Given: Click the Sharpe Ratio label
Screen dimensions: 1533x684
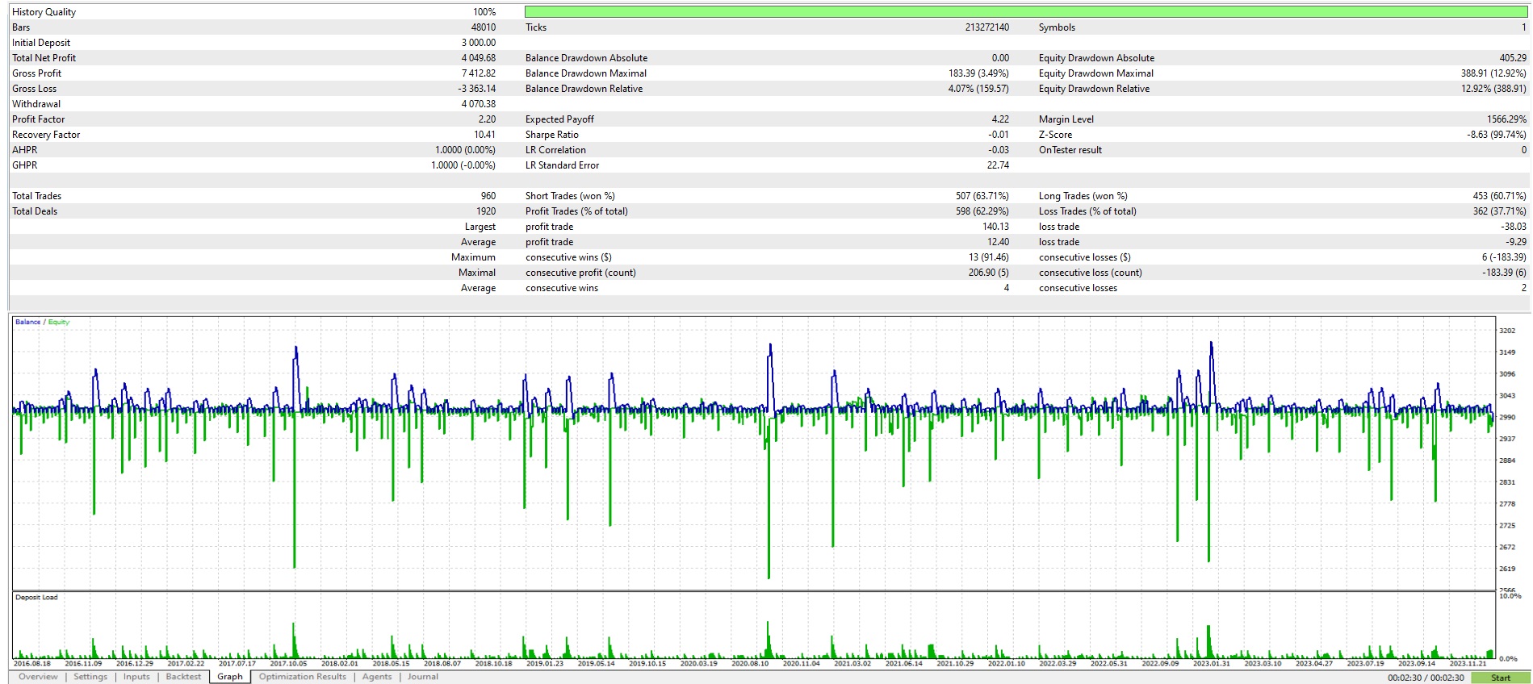Looking at the screenshot, I should 552,135.
